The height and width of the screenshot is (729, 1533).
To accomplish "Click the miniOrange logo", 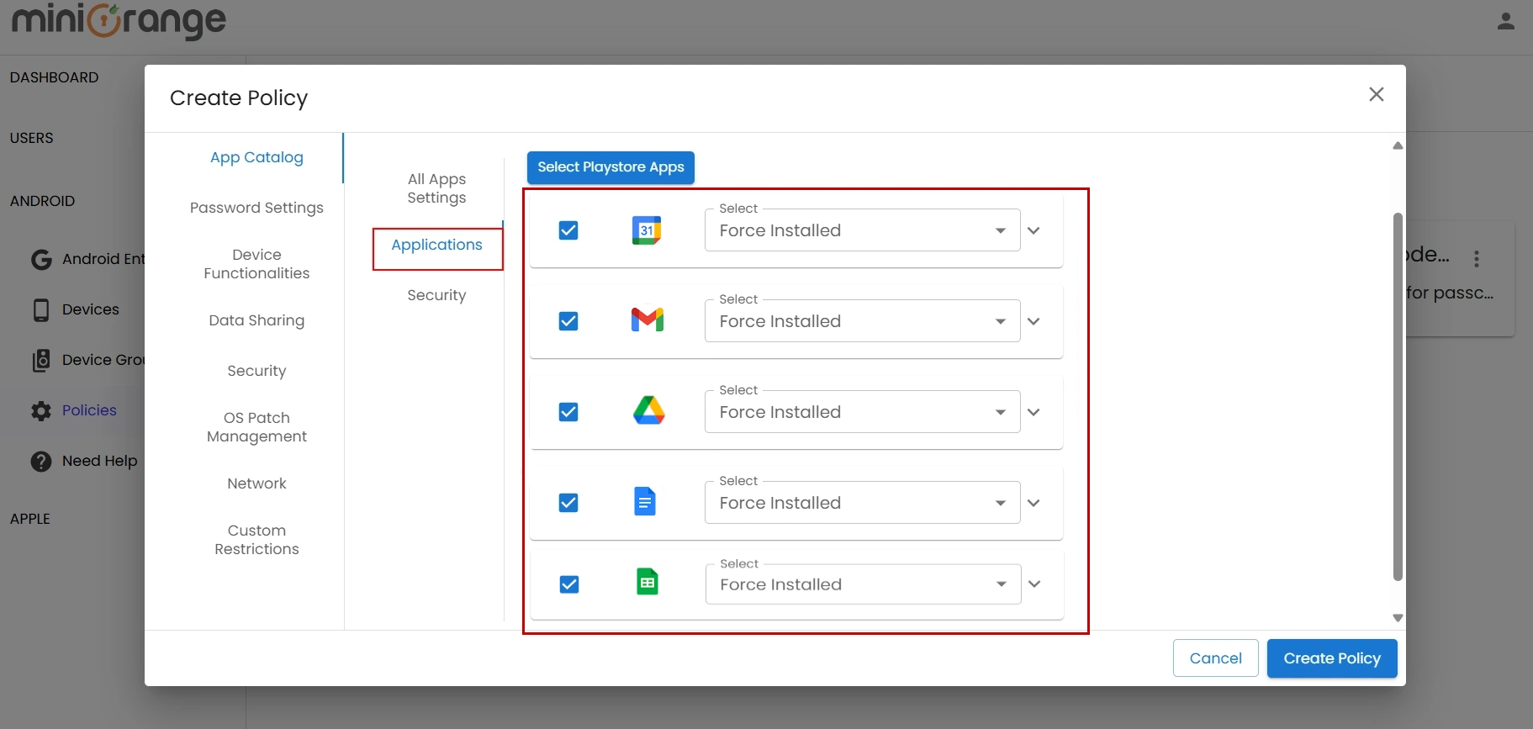I will tap(119, 21).
